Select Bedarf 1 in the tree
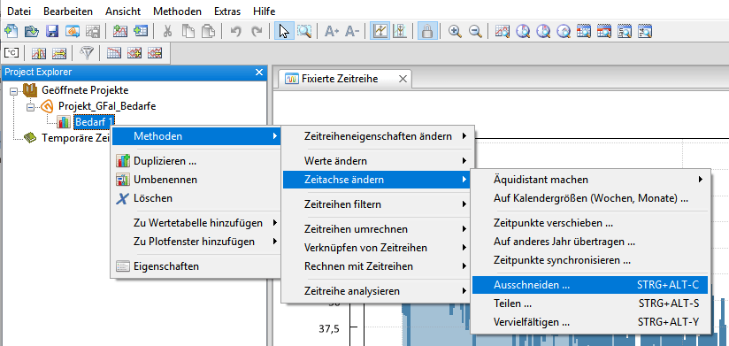The image size is (729, 346). 94,122
